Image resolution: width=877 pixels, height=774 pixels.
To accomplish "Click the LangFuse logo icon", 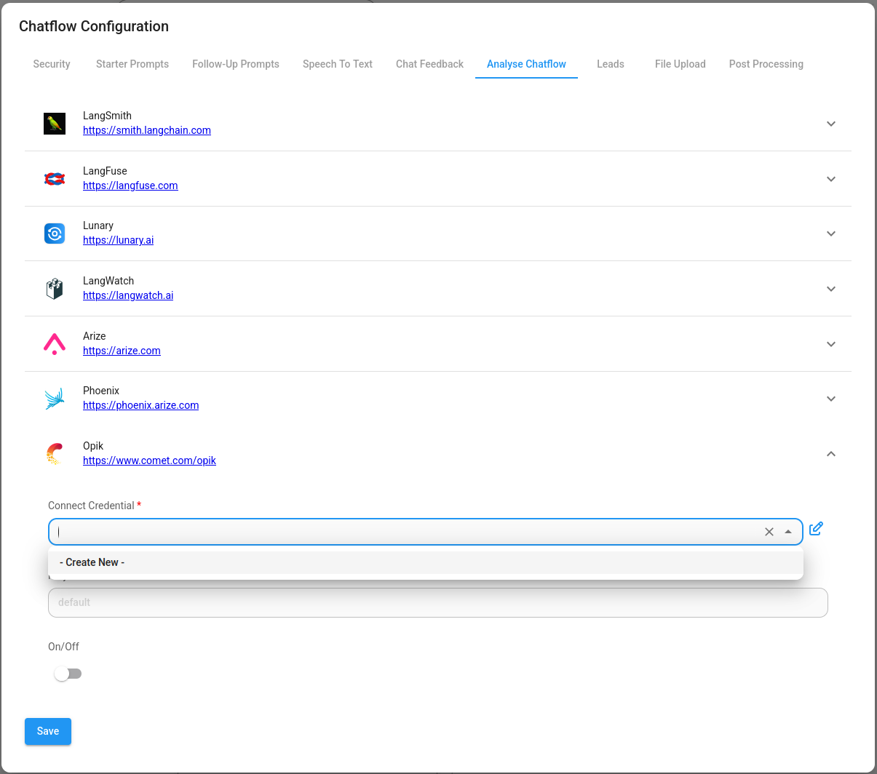I will pyautogui.click(x=54, y=178).
